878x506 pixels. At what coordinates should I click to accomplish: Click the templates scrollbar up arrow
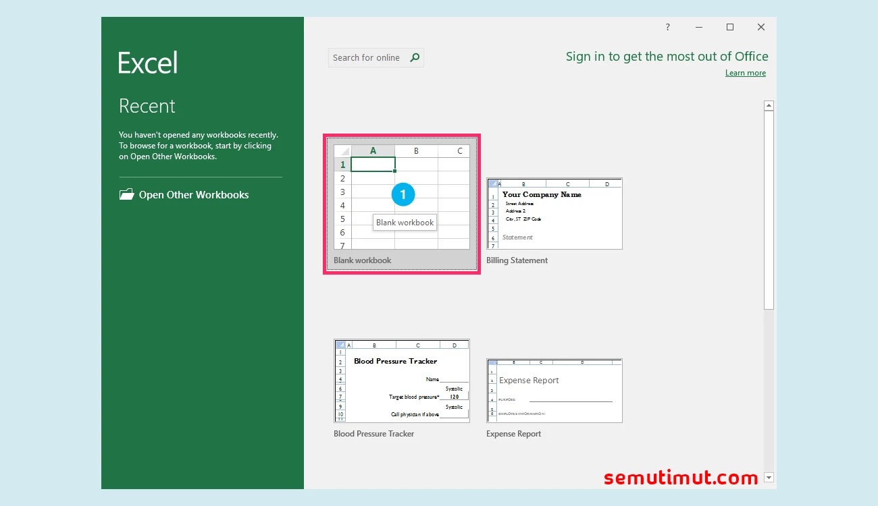point(769,106)
